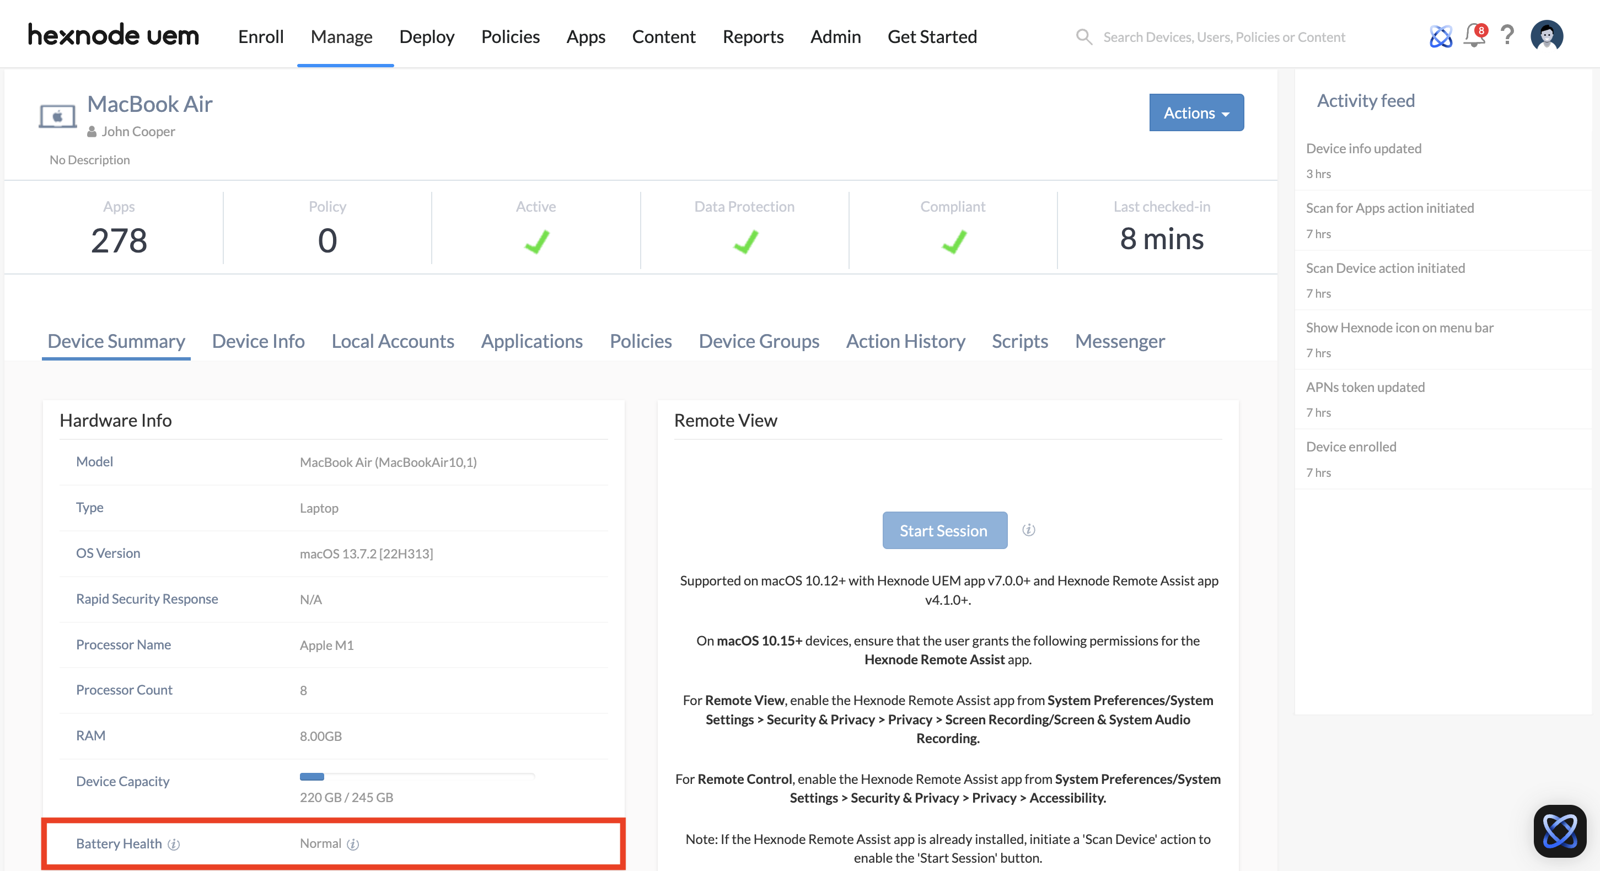Viewport: 1600px width, 871px height.
Task: Open the help question mark icon
Action: (x=1507, y=35)
